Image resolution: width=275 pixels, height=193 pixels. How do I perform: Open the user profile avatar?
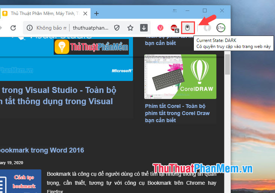coord(207,28)
